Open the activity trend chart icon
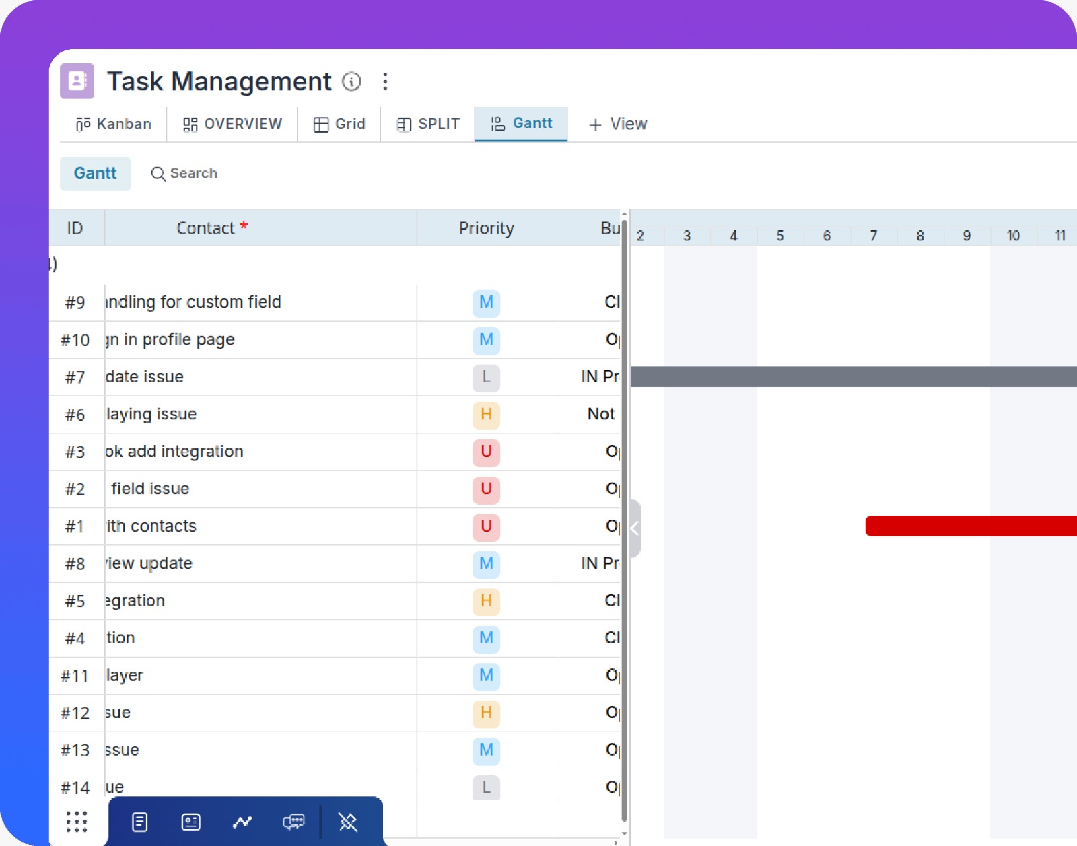 tap(242, 821)
